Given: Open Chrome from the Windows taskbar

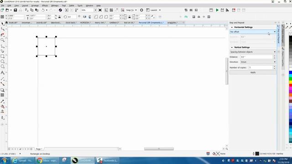Looking at the screenshot, I should click(47, 160).
